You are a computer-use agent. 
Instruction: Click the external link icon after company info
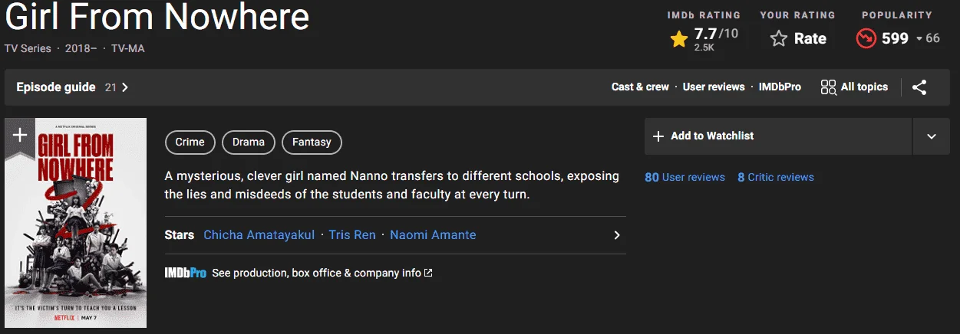coord(428,273)
